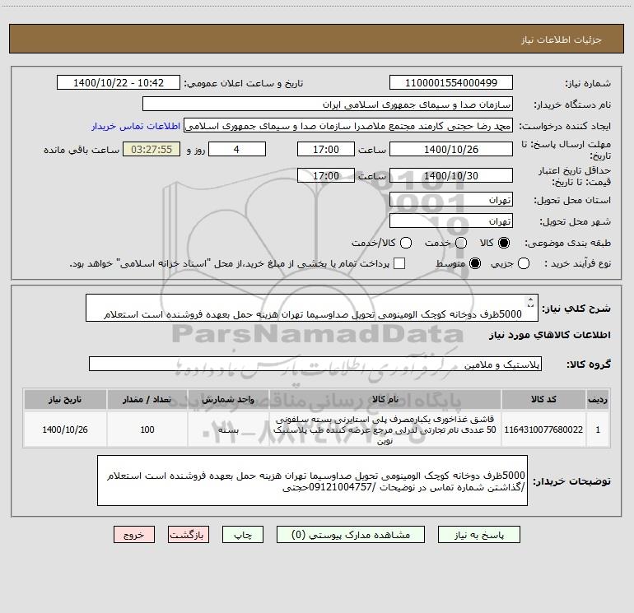
Task: Click the price validity date 1400/10/30 field
Action: (x=451, y=175)
